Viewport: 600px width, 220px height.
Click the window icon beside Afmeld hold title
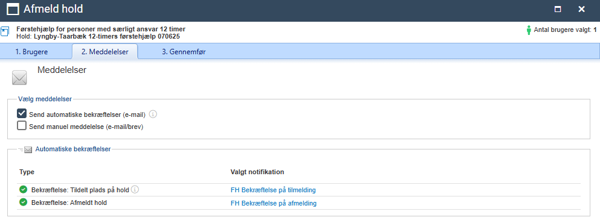13,9
